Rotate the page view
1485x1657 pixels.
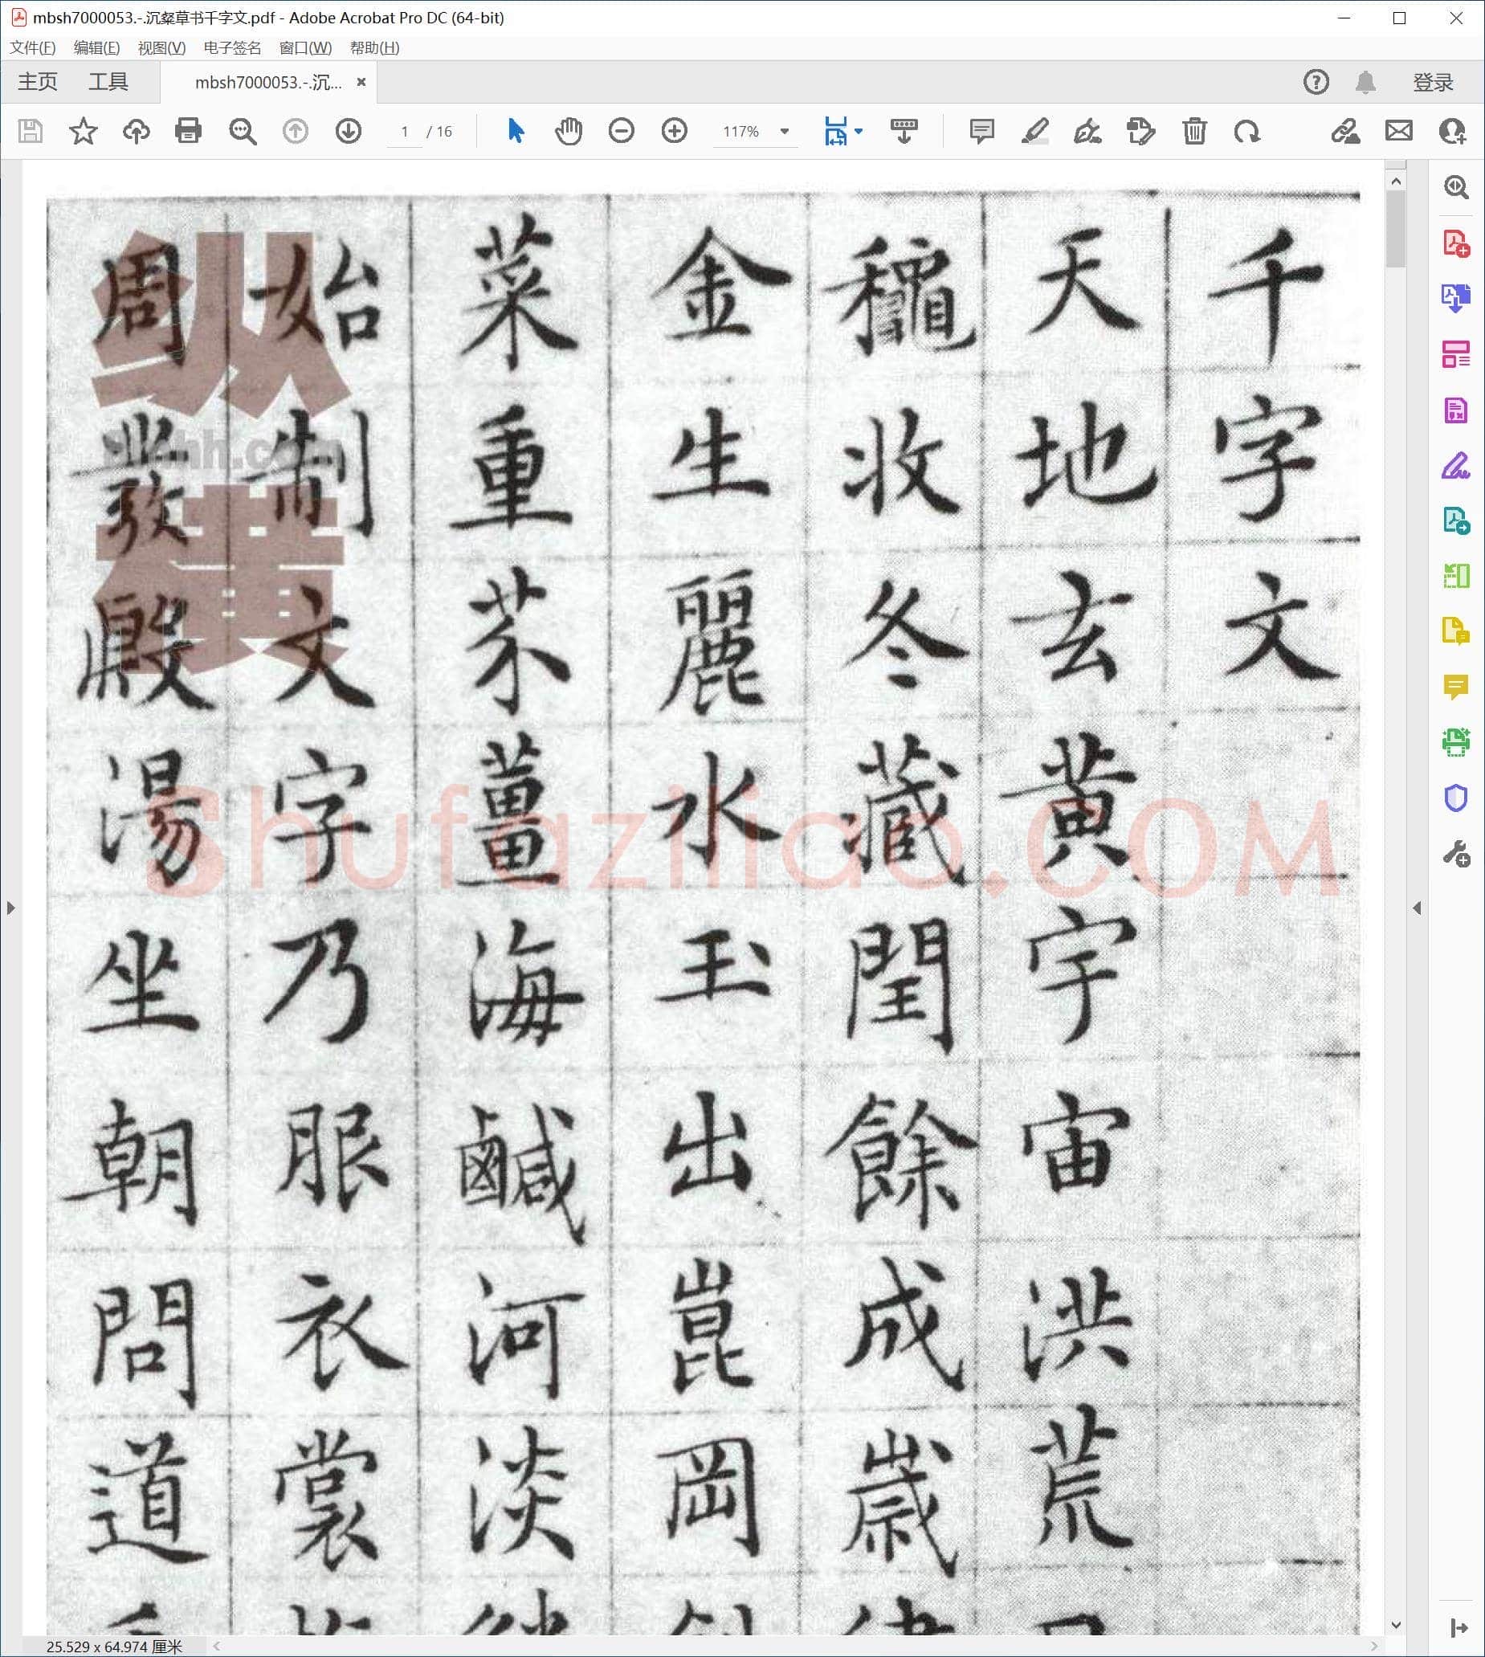point(1246,132)
